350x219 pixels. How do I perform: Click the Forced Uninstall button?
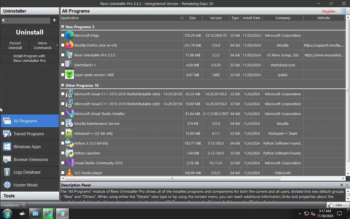coord(15,45)
